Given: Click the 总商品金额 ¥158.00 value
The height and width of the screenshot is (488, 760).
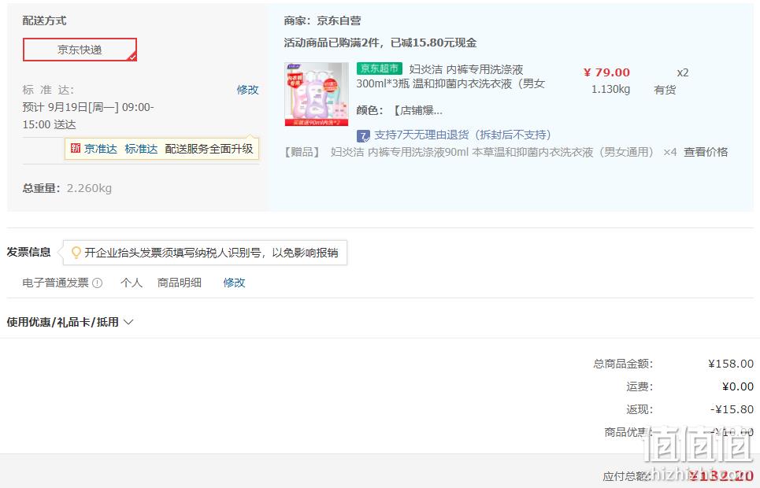Looking at the screenshot, I should pyautogui.click(x=731, y=364).
